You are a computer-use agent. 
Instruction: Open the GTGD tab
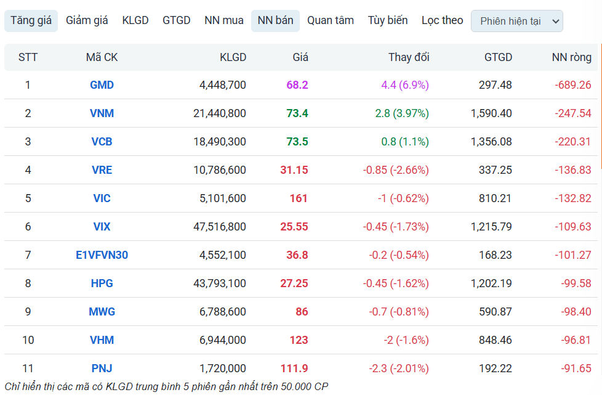click(x=177, y=20)
